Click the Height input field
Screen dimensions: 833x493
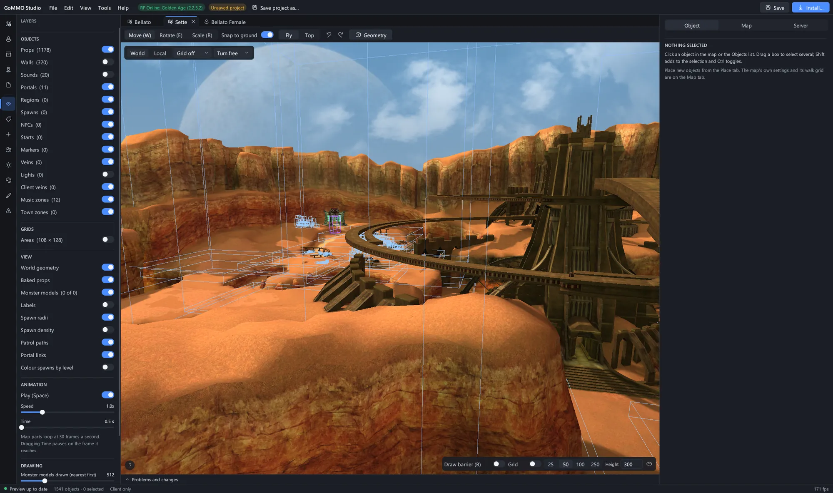[631, 464]
